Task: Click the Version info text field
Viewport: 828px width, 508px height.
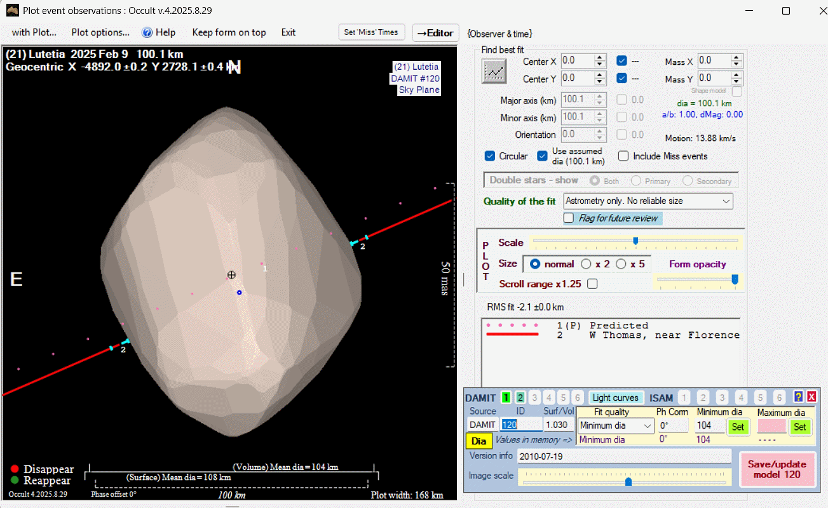Action: pyautogui.click(x=624, y=456)
